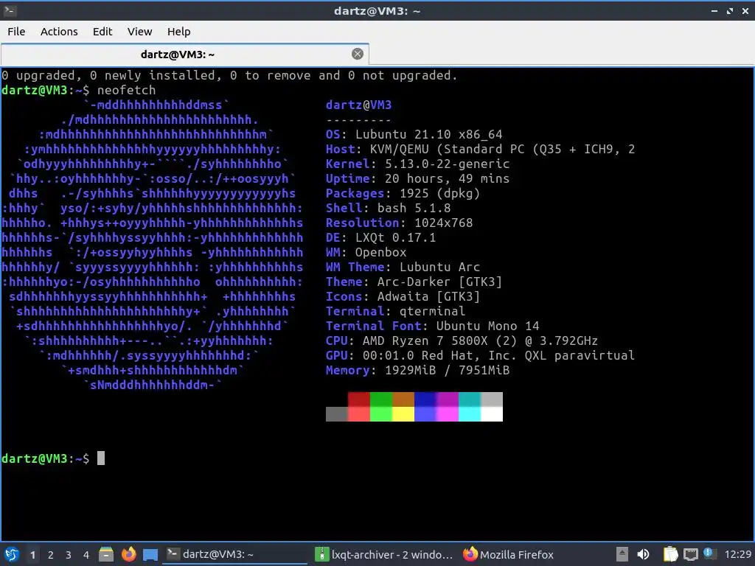Open the Edit menu
This screenshot has height=566, width=755.
(102, 31)
